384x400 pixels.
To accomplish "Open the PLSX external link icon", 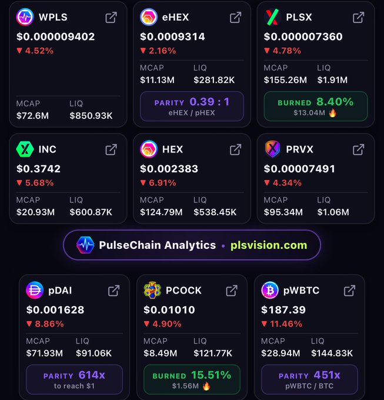I will pyautogui.click(x=359, y=17).
